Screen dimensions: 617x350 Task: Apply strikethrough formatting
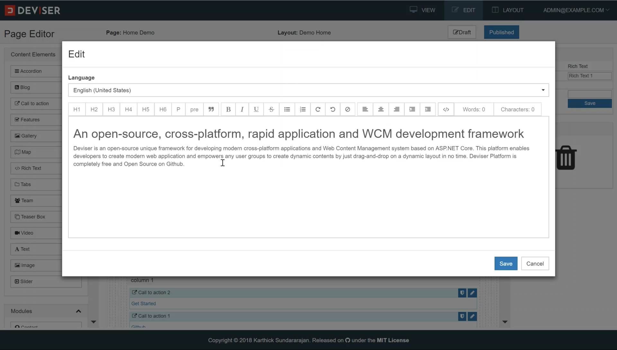(x=271, y=109)
